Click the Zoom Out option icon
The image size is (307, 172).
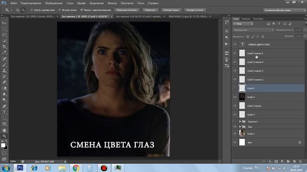(x=23, y=10)
